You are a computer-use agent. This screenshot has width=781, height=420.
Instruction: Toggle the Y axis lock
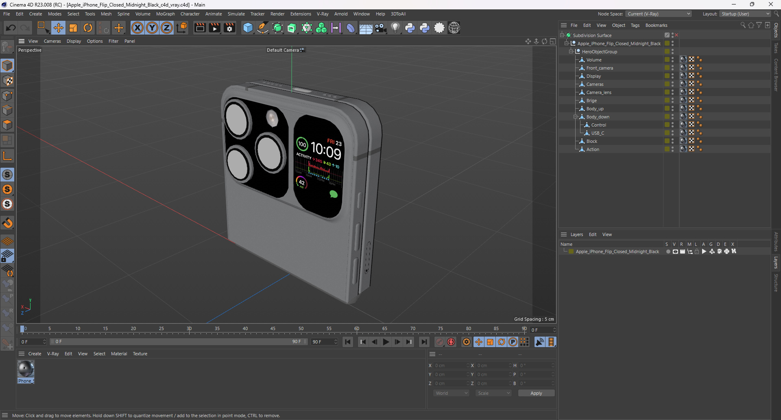(x=152, y=28)
